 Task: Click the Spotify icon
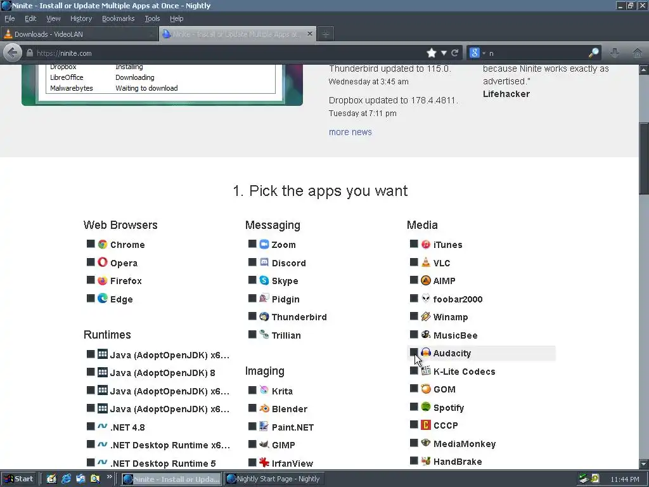click(x=426, y=406)
